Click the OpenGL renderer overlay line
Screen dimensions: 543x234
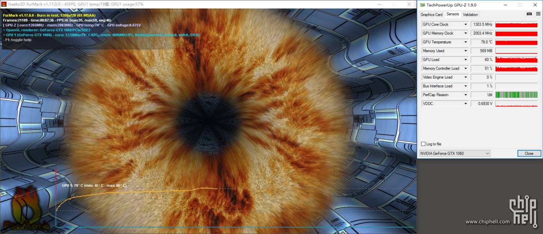tap(47, 30)
